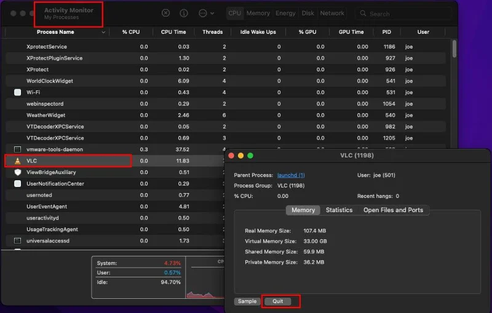Click the Wi-Fi process icon
The height and width of the screenshot is (313, 492).
pyautogui.click(x=17, y=92)
